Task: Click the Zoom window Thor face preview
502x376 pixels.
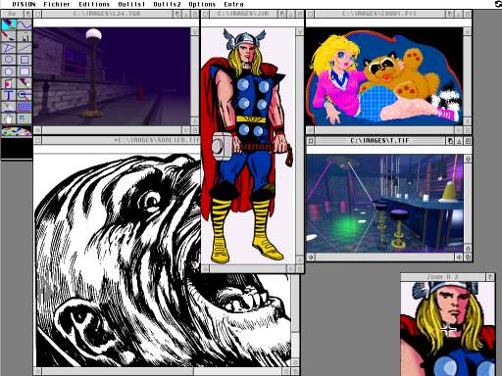Action: click(x=447, y=329)
